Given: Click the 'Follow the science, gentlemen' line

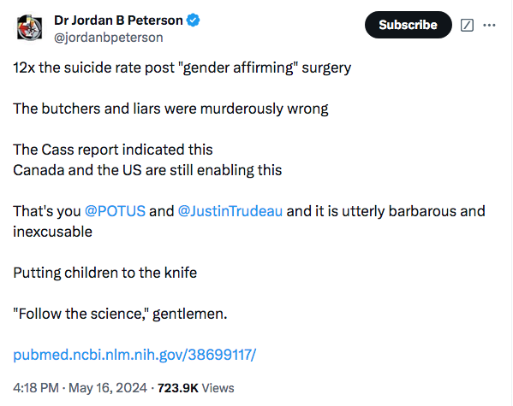Looking at the screenshot, I should 120,314.
